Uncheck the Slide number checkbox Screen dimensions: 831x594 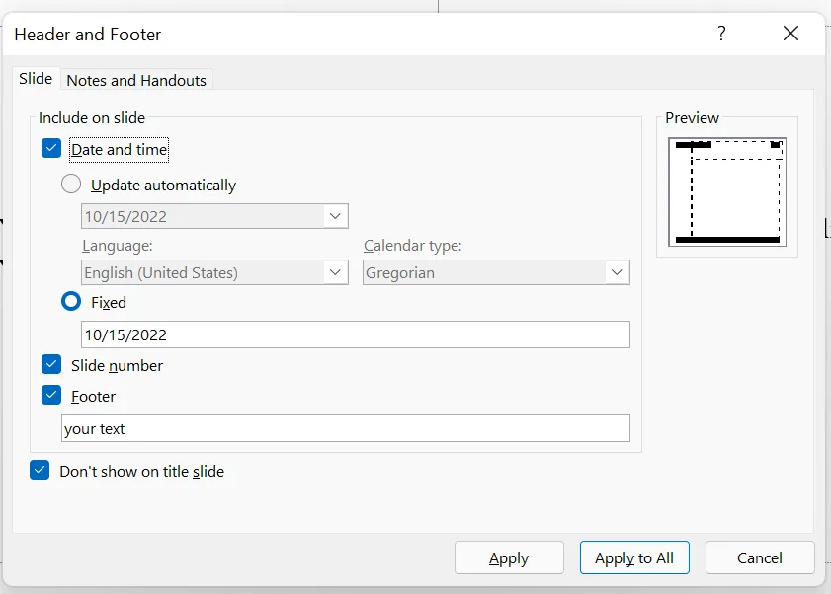coord(51,365)
